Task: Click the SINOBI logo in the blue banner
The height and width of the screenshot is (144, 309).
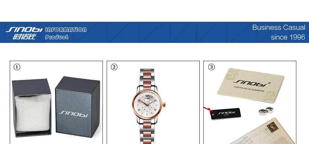Action: coord(24,30)
